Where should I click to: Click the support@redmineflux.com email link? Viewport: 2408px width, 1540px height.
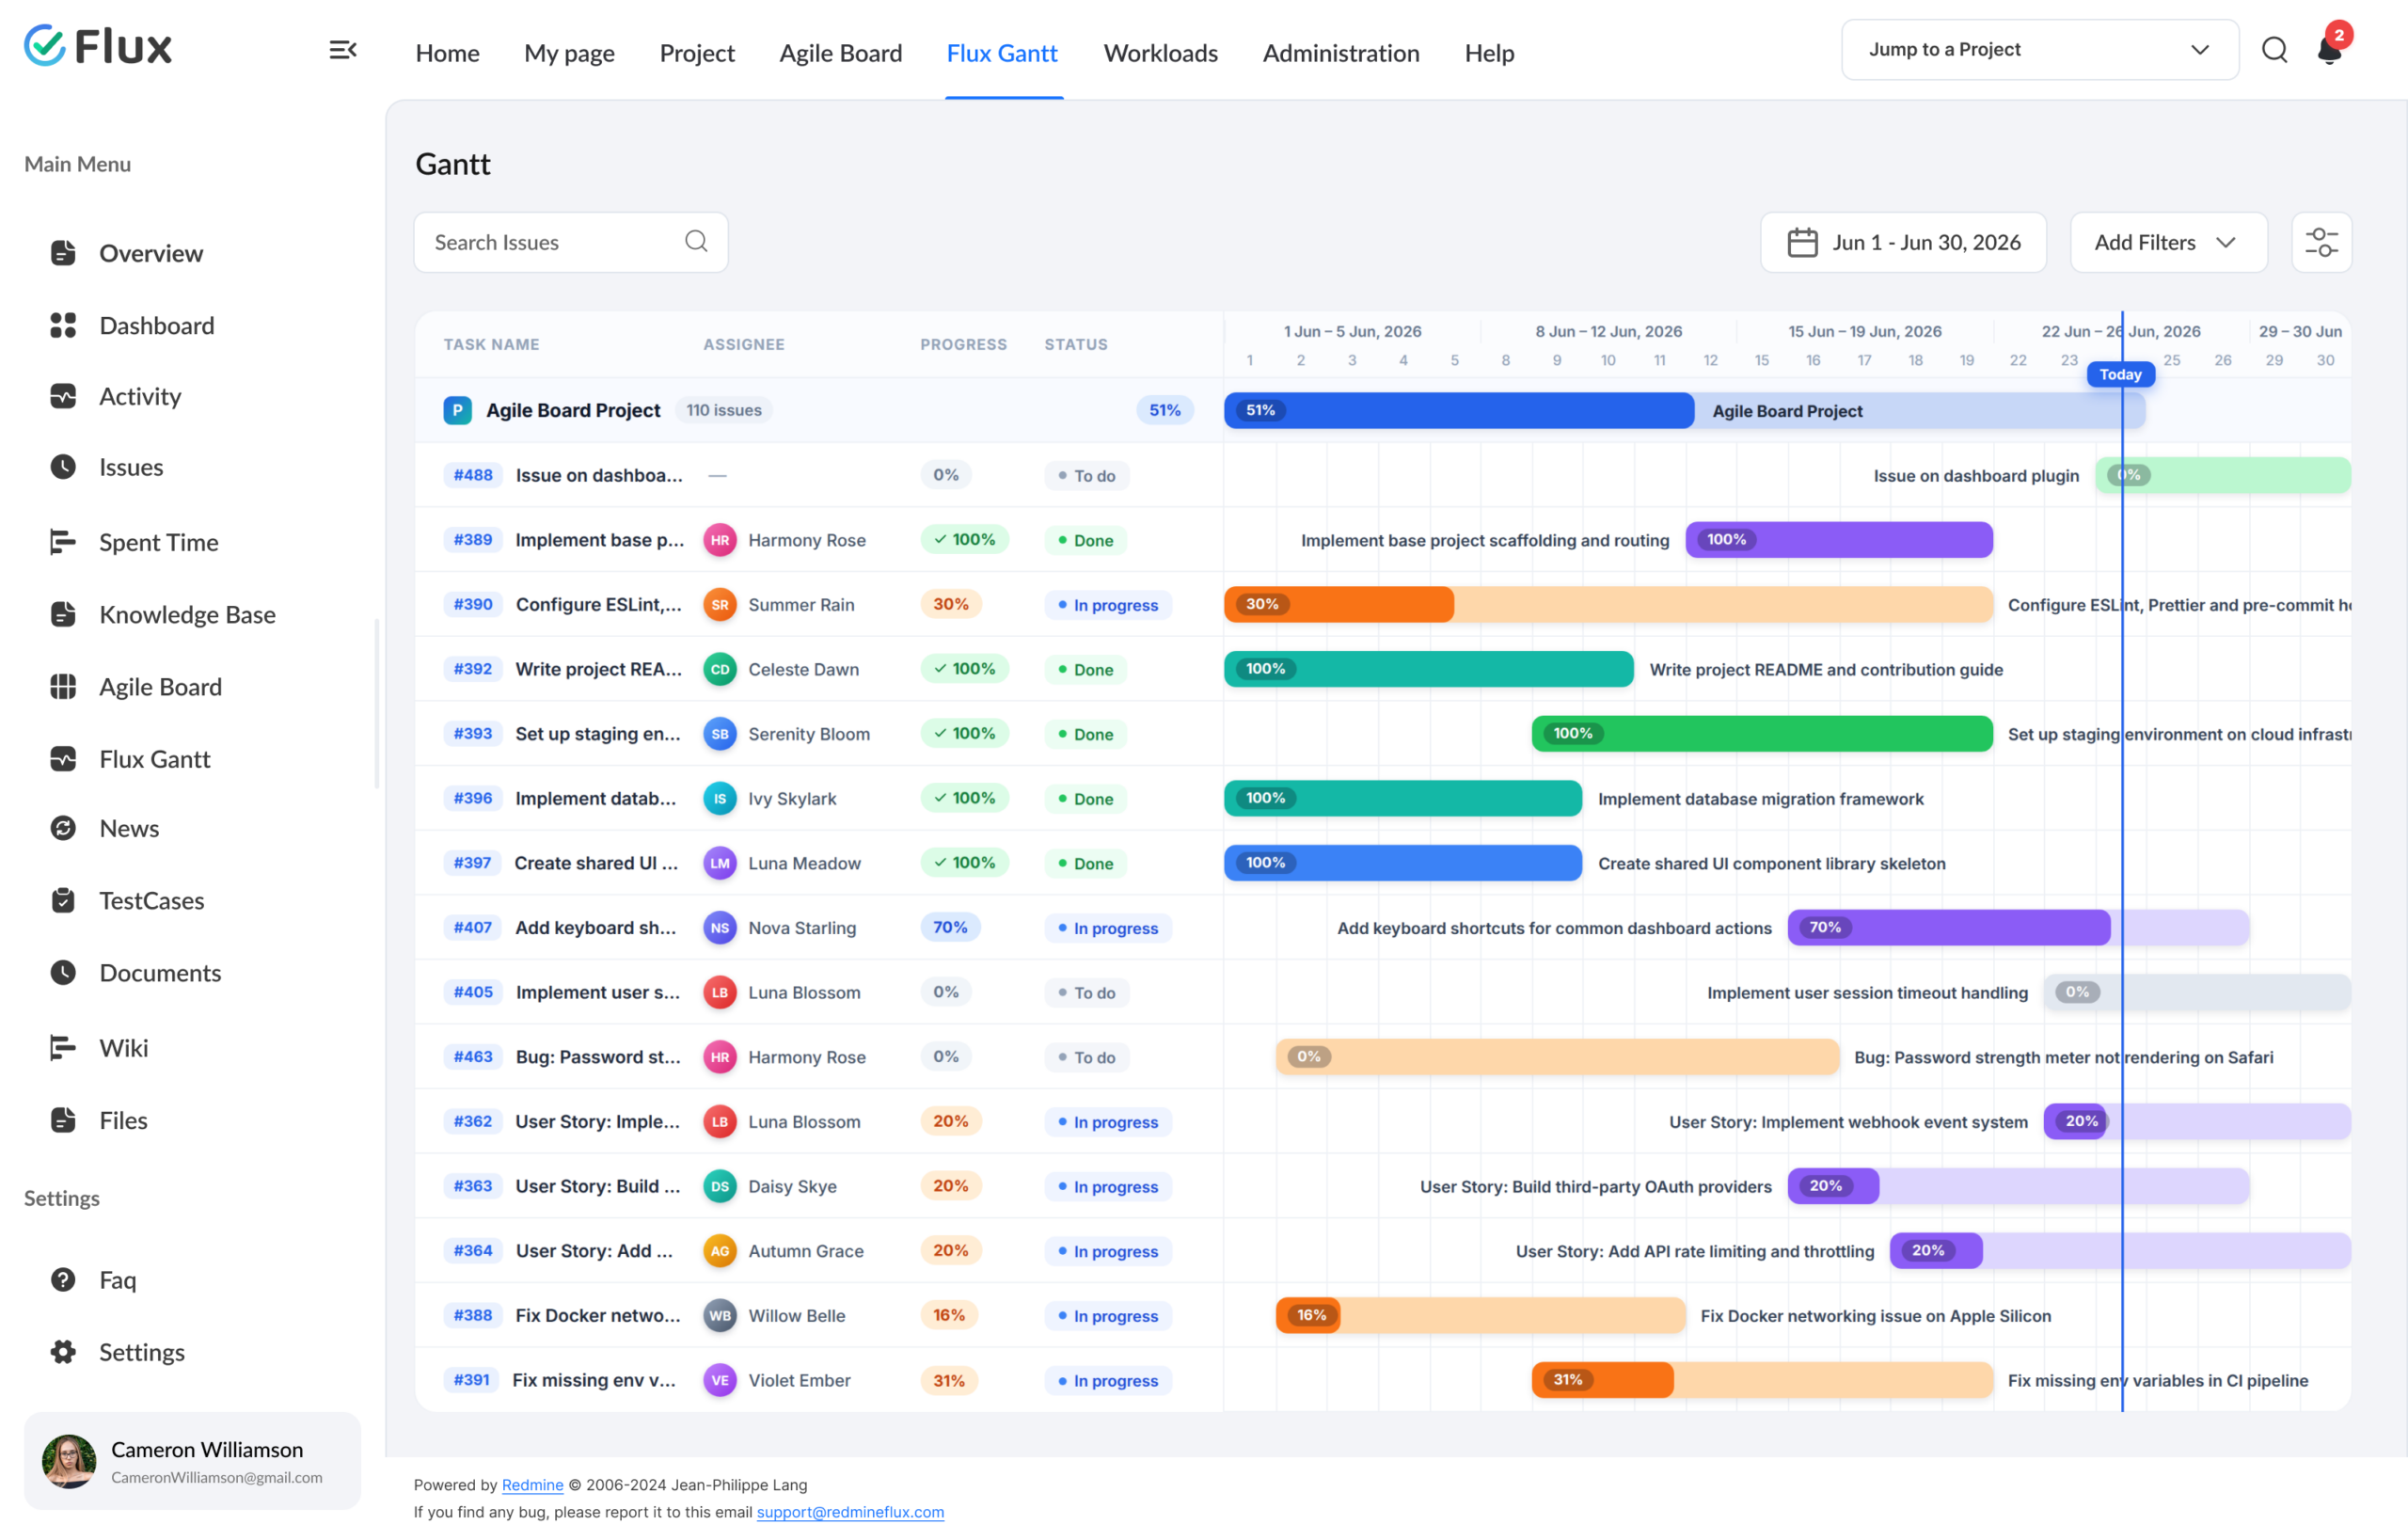coord(850,1512)
